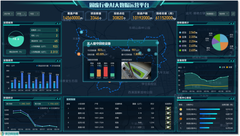Image resolution: width=240 pixels, height=136 pixels.
Task: Click the red 塑料 100% capacity bar
Action: tap(106, 71)
